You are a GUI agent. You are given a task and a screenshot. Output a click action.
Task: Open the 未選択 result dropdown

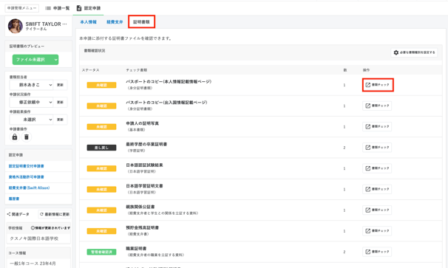pyautogui.click(x=32, y=120)
